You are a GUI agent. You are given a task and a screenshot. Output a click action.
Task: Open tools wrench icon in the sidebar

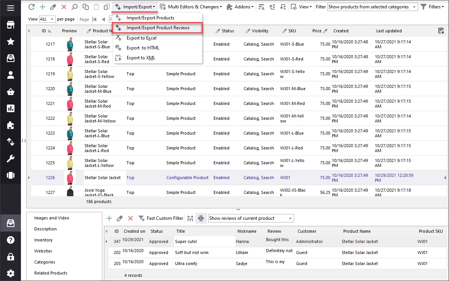(x=11, y=159)
